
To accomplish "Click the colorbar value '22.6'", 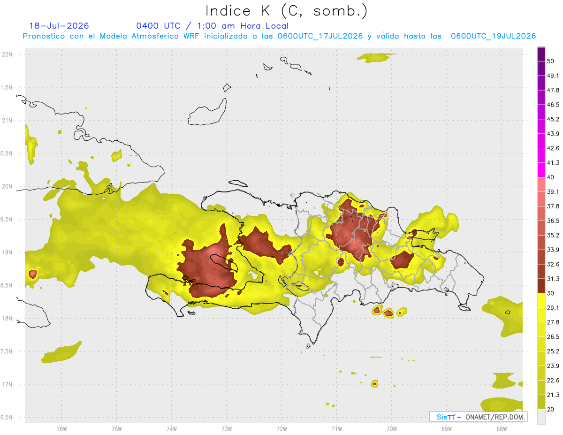I will tap(554, 381).
